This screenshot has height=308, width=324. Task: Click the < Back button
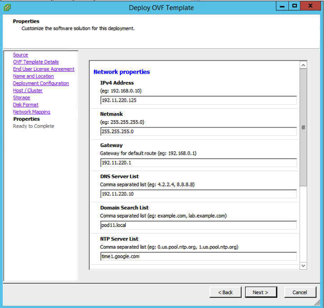coord(226,292)
